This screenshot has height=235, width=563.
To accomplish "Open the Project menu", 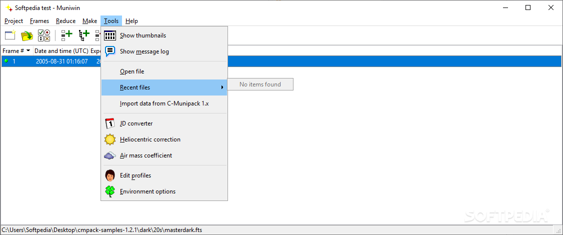I will click(x=13, y=21).
